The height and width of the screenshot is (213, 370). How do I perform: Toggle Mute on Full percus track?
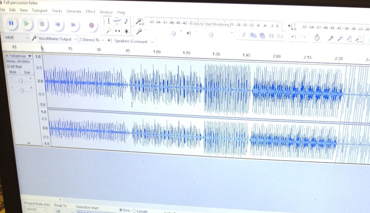12,72
